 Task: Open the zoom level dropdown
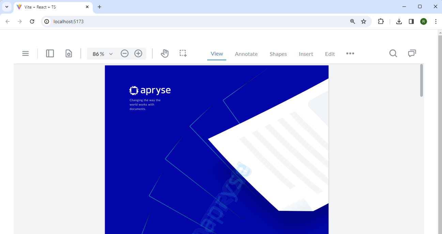(x=111, y=54)
